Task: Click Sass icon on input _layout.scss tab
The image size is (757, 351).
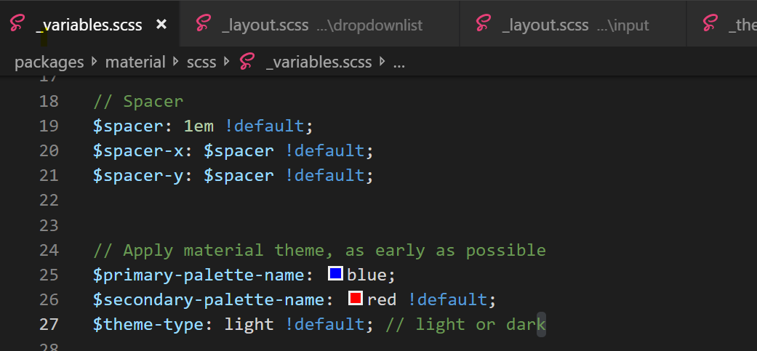Action: coord(484,24)
